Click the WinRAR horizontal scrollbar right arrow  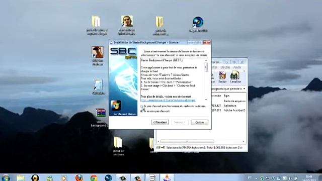pos(244,141)
